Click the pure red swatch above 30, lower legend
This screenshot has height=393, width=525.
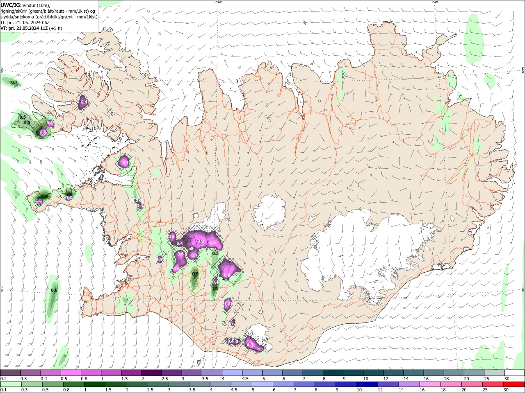pos(514,384)
